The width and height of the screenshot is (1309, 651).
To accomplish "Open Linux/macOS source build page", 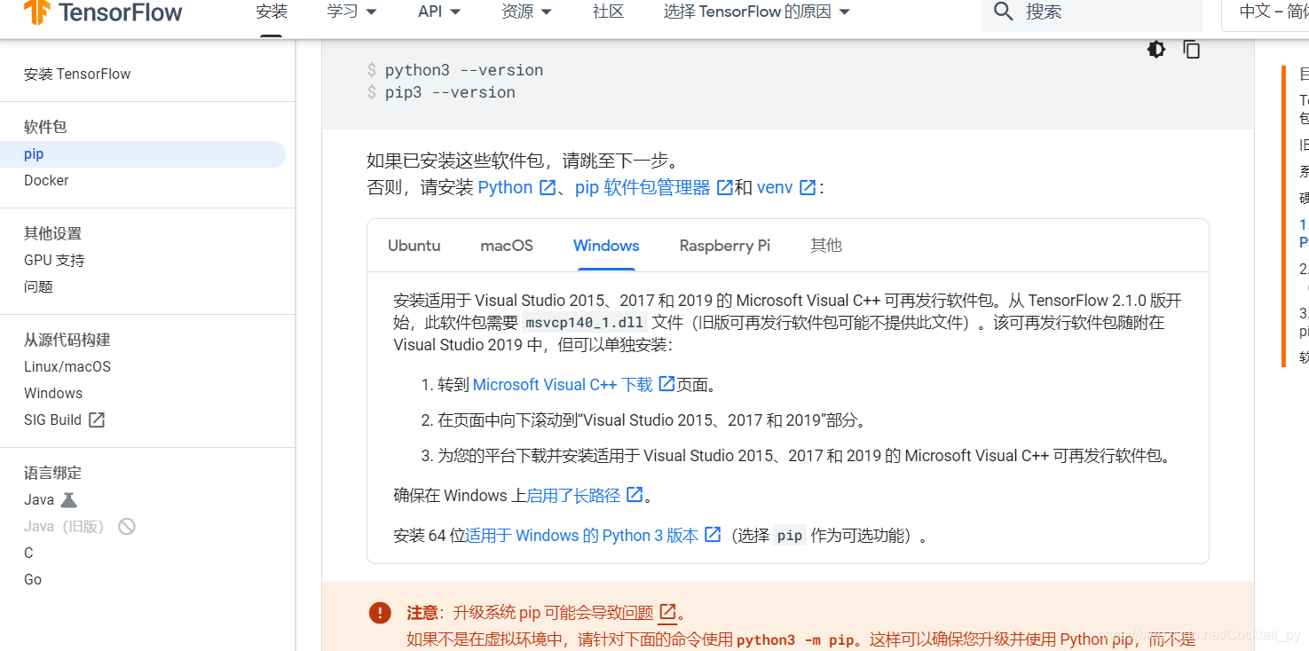I will click(67, 366).
